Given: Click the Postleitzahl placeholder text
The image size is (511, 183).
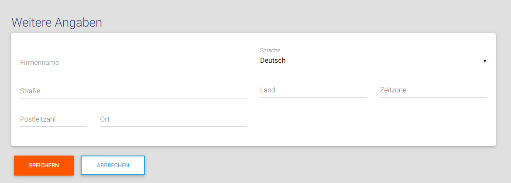Looking at the screenshot, I should [38, 119].
